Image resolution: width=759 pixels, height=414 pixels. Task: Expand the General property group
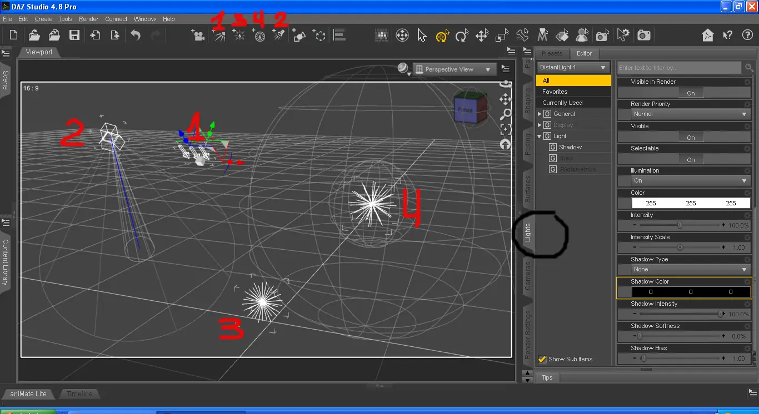[540, 114]
